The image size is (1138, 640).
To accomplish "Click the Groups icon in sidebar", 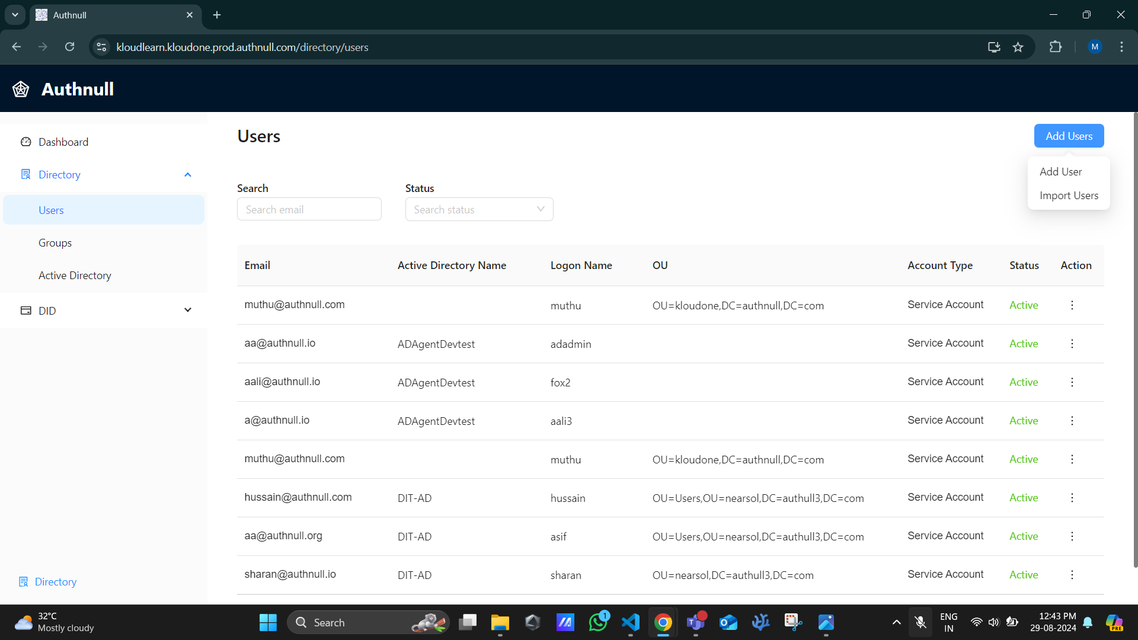I will 56,243.
